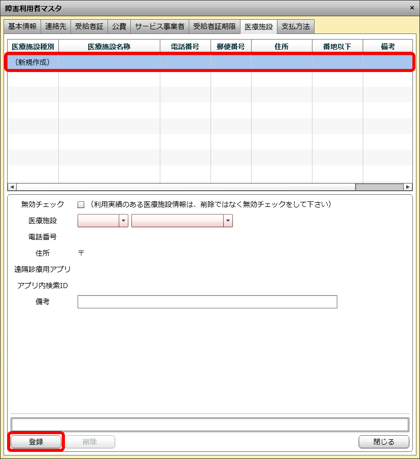Select the 受給者証 tab
The height and width of the screenshot is (459, 420).
[x=89, y=26]
